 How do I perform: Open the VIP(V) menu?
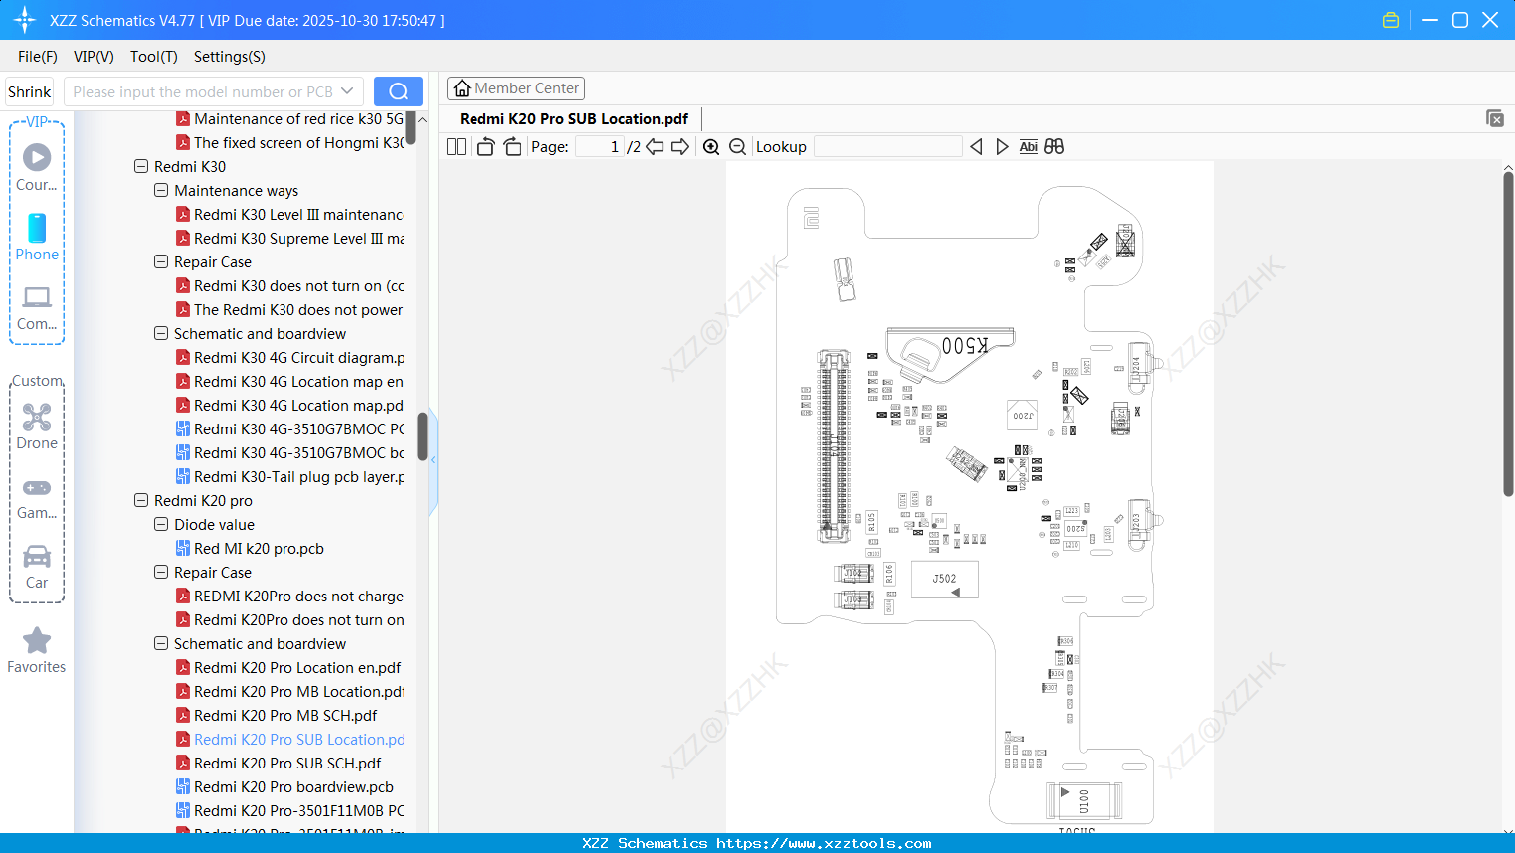(x=94, y=57)
